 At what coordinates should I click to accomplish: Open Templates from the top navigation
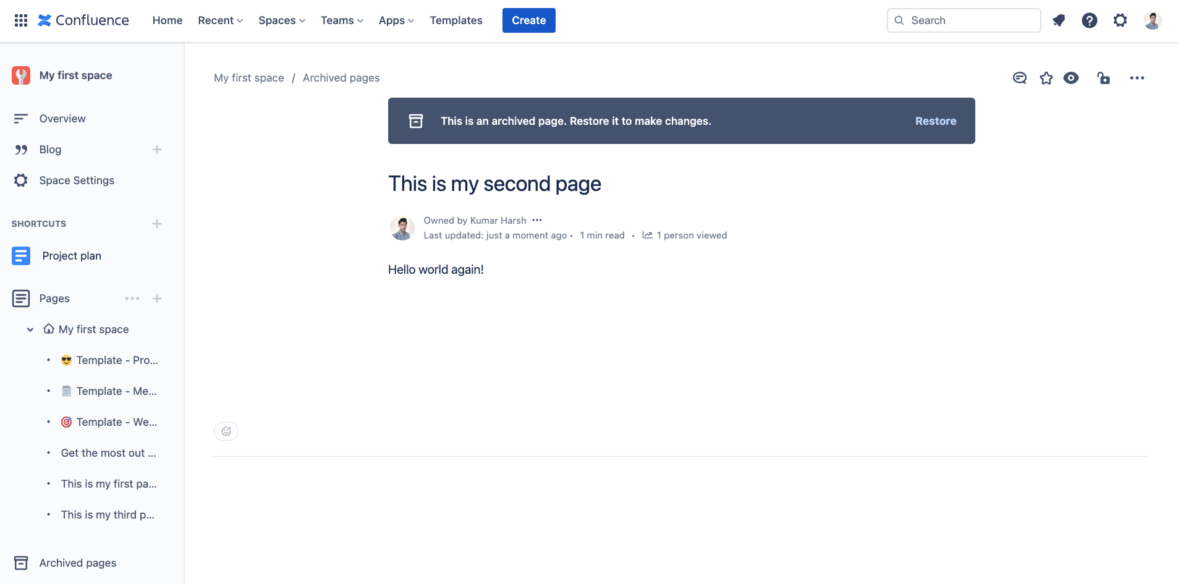456,20
